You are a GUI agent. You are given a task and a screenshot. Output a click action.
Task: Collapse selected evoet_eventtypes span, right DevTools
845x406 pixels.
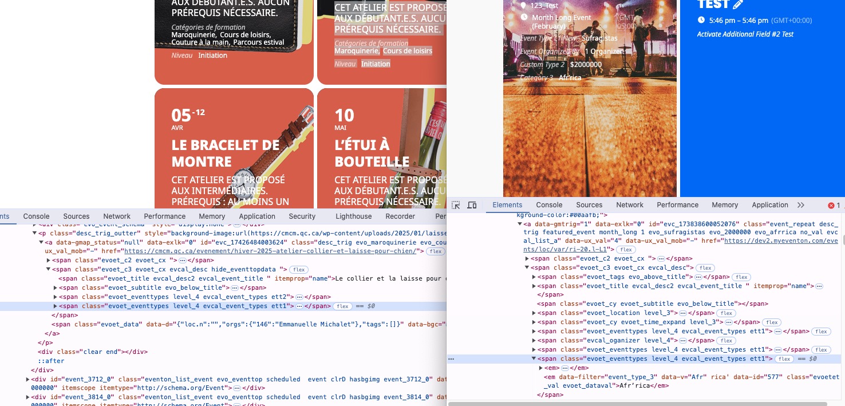click(x=534, y=359)
